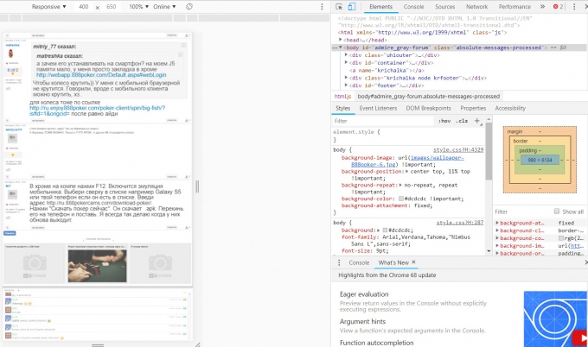Expand computed background-attachment property row
The image size is (588, 347).
pyautogui.click(x=497, y=223)
